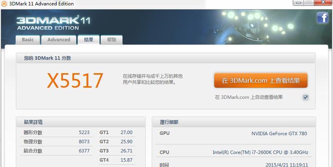
Task: Click the Intel Core i7-2600K CPU value
Action: click(x=260, y=152)
